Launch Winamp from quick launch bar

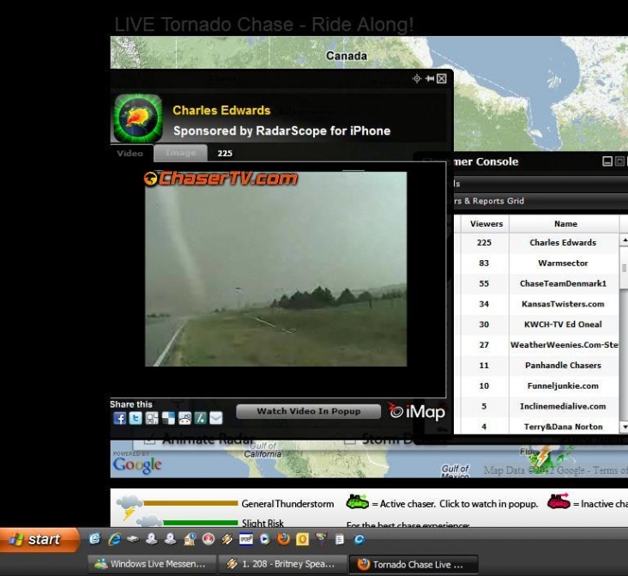[227, 540]
